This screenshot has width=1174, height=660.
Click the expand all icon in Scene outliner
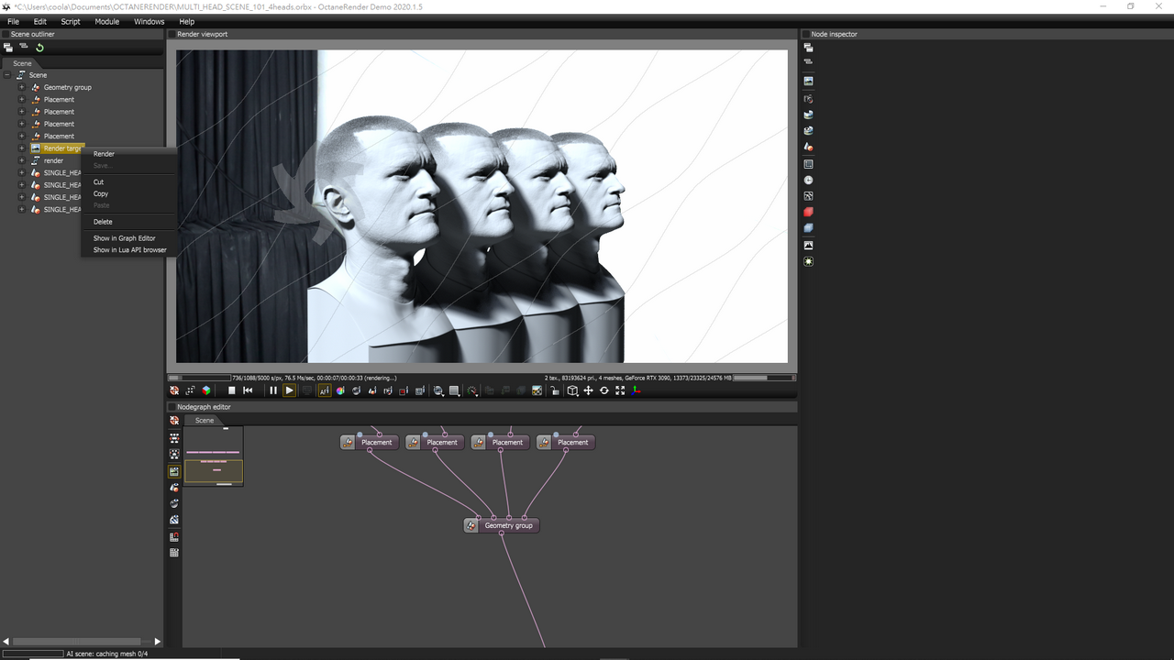pos(8,48)
